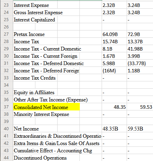153x161 pixels.
Task: Select row header 40
Action: tap(6, 129)
